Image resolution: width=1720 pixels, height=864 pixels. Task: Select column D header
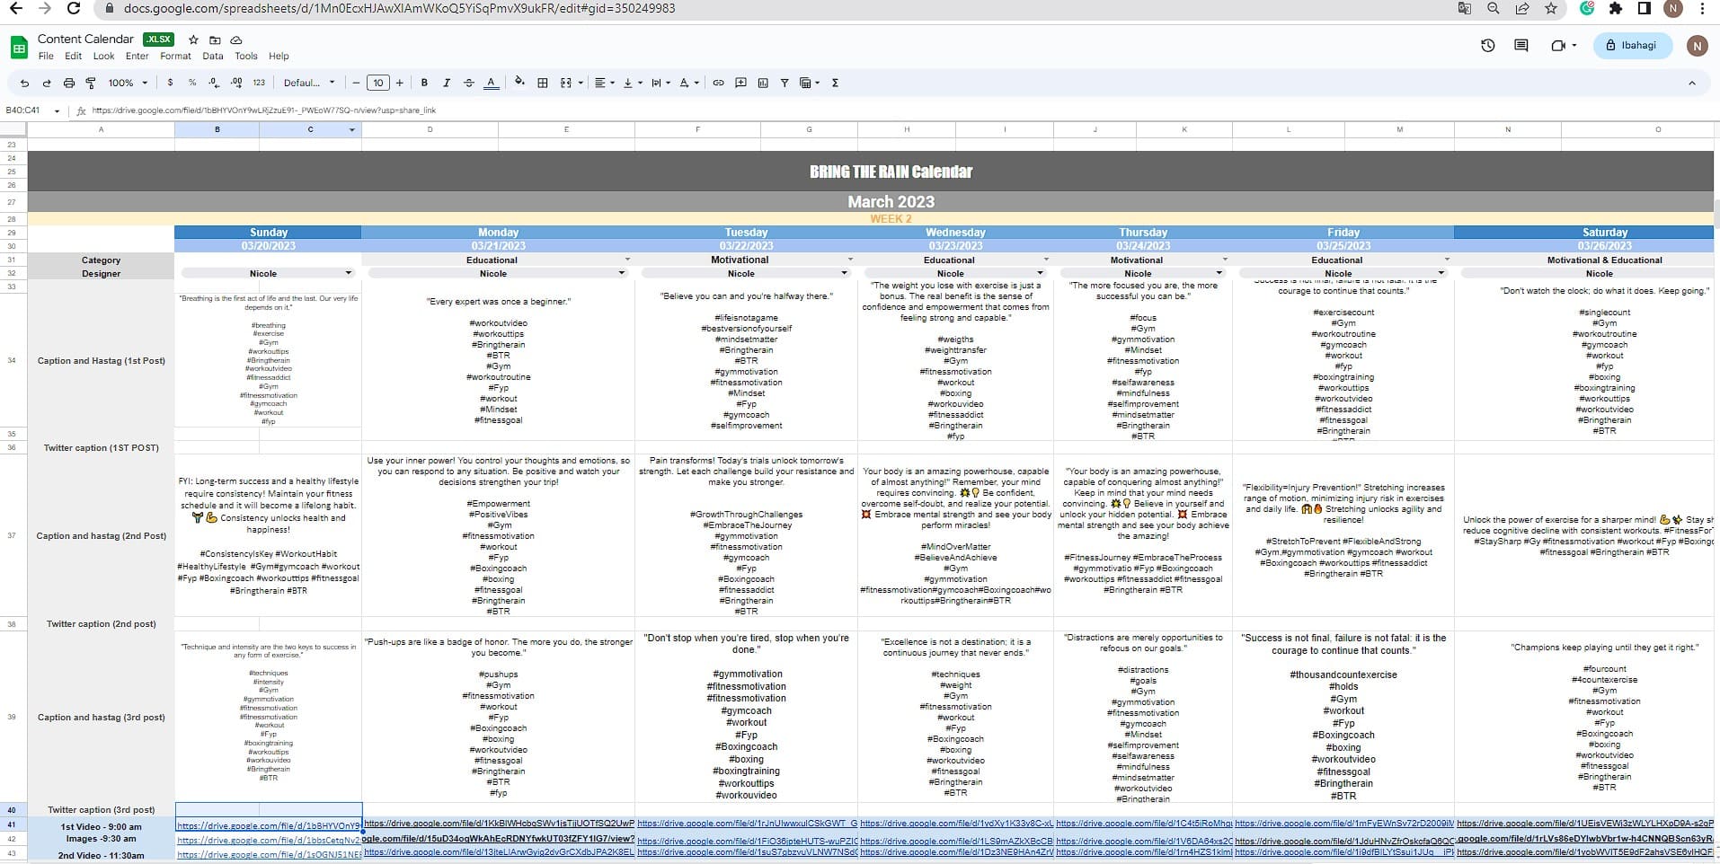[x=430, y=129]
